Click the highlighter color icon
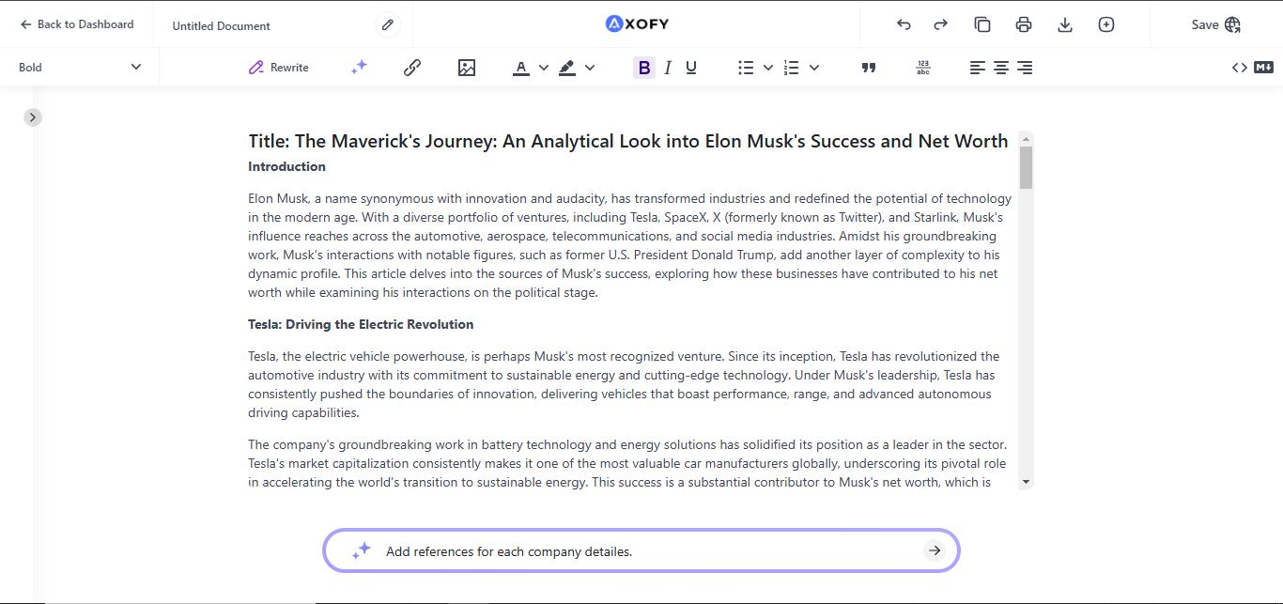Viewport: 1283px width, 604px height. pyautogui.click(x=566, y=68)
